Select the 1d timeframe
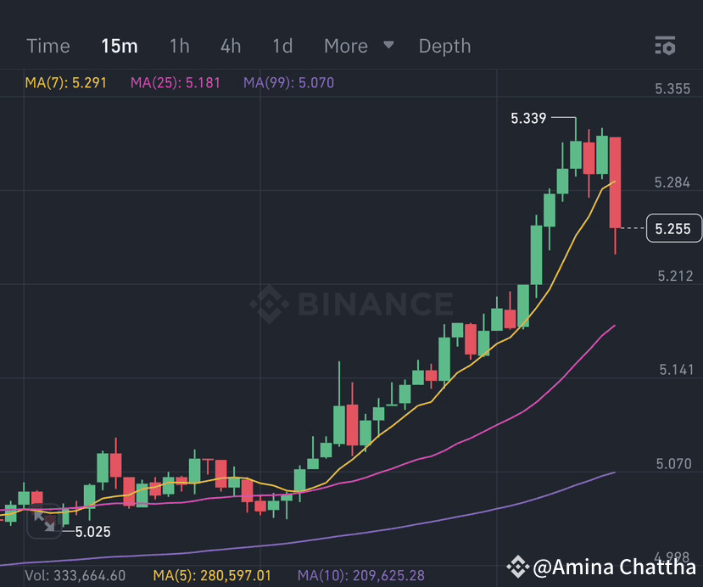 pyautogui.click(x=282, y=47)
